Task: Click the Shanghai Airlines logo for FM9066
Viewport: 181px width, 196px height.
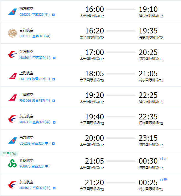Action: [x=12, y=98]
